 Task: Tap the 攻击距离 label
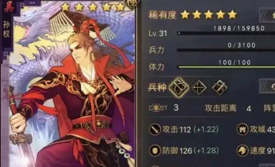coord(220,108)
